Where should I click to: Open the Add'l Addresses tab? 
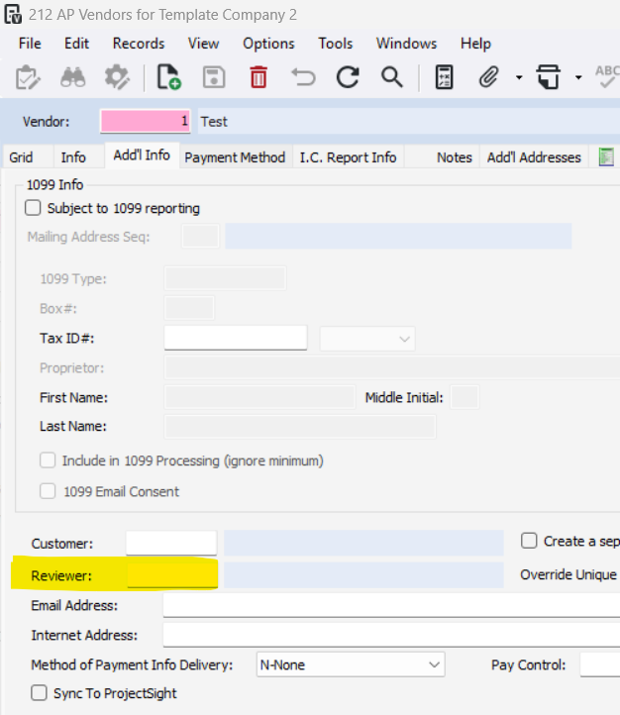point(534,157)
